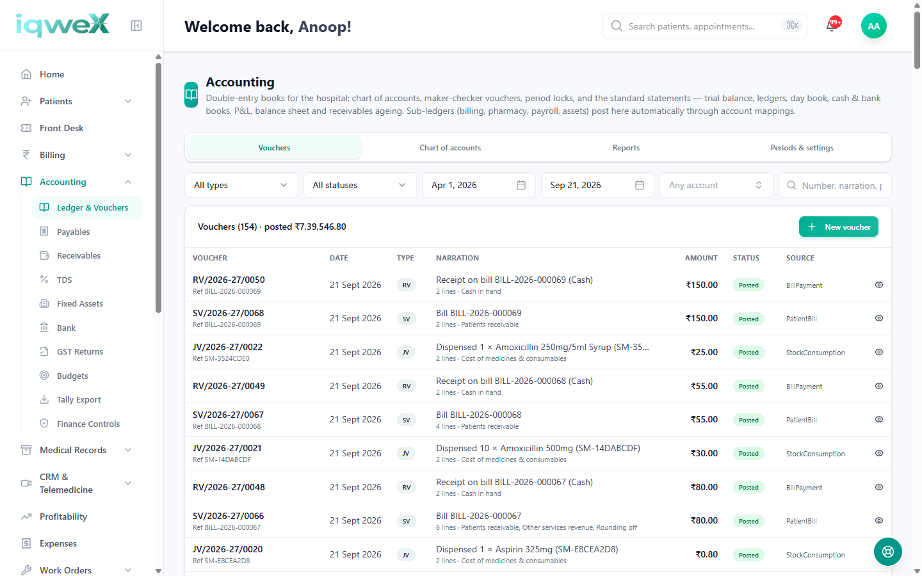922x576 pixels.
Task: Go to Front Desk in sidebar
Action: tap(77, 128)
